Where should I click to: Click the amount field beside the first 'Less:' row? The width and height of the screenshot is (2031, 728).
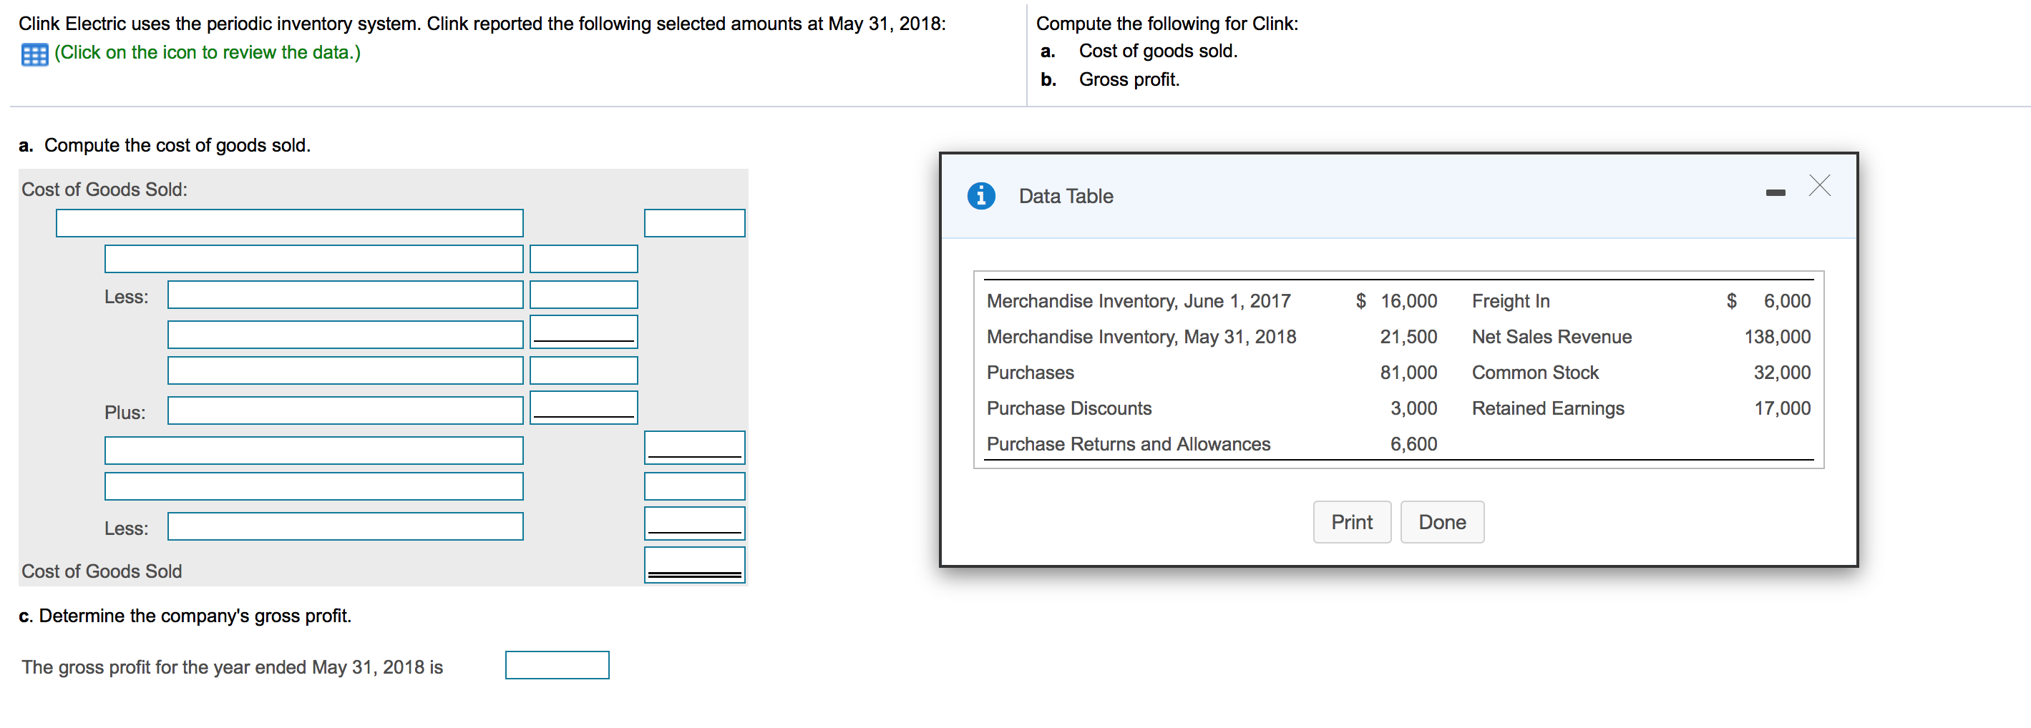pos(583,295)
